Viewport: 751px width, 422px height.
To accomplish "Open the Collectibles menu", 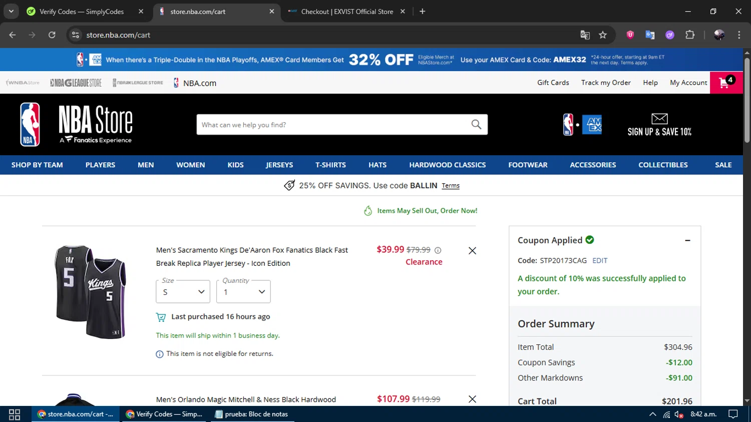I will (x=663, y=165).
